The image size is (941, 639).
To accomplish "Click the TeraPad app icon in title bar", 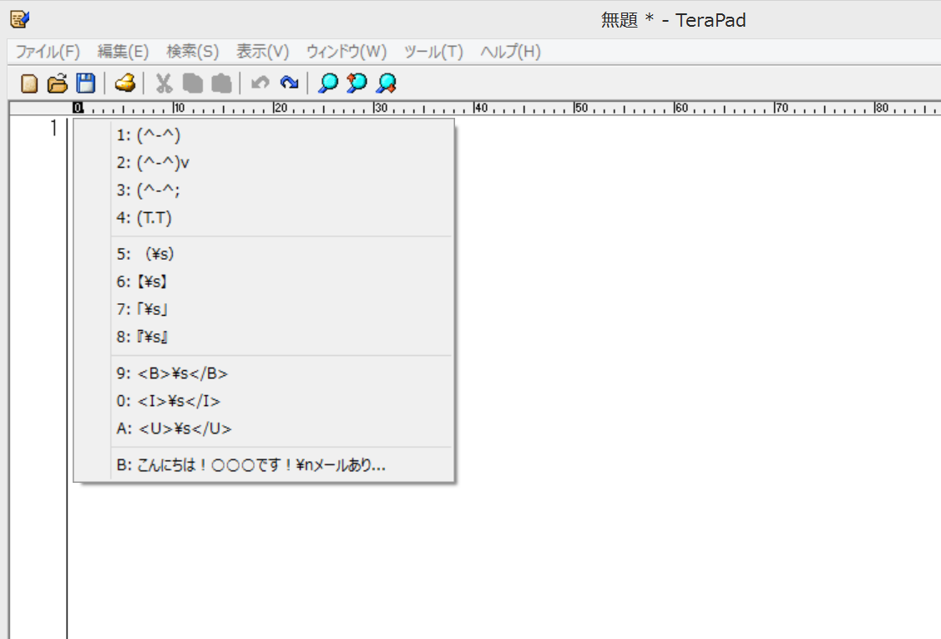I will point(20,19).
